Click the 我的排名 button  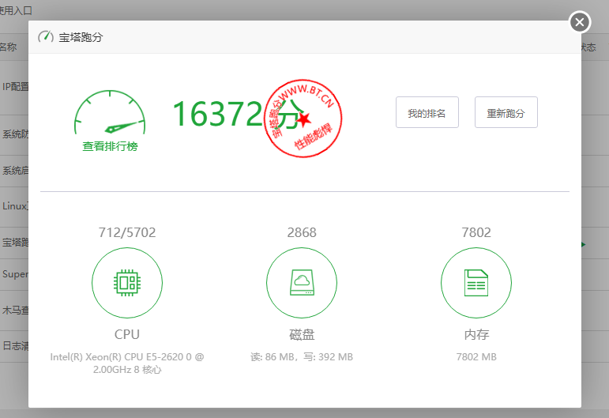point(427,113)
